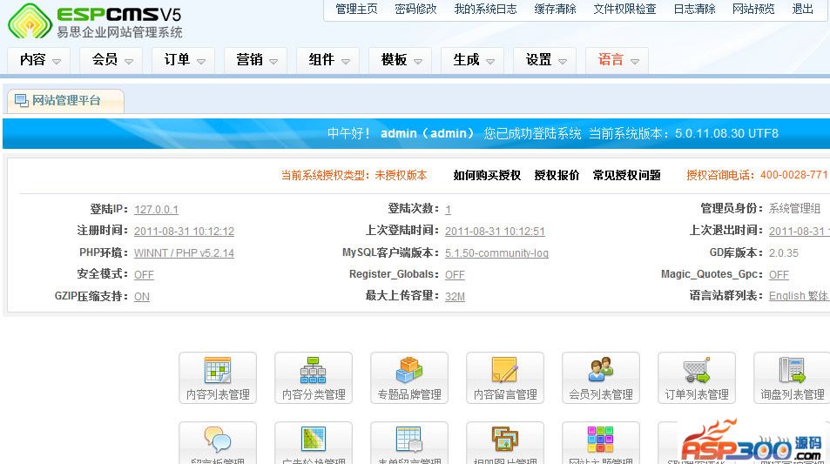
Task: Click login count value 1
Action: 449,210
